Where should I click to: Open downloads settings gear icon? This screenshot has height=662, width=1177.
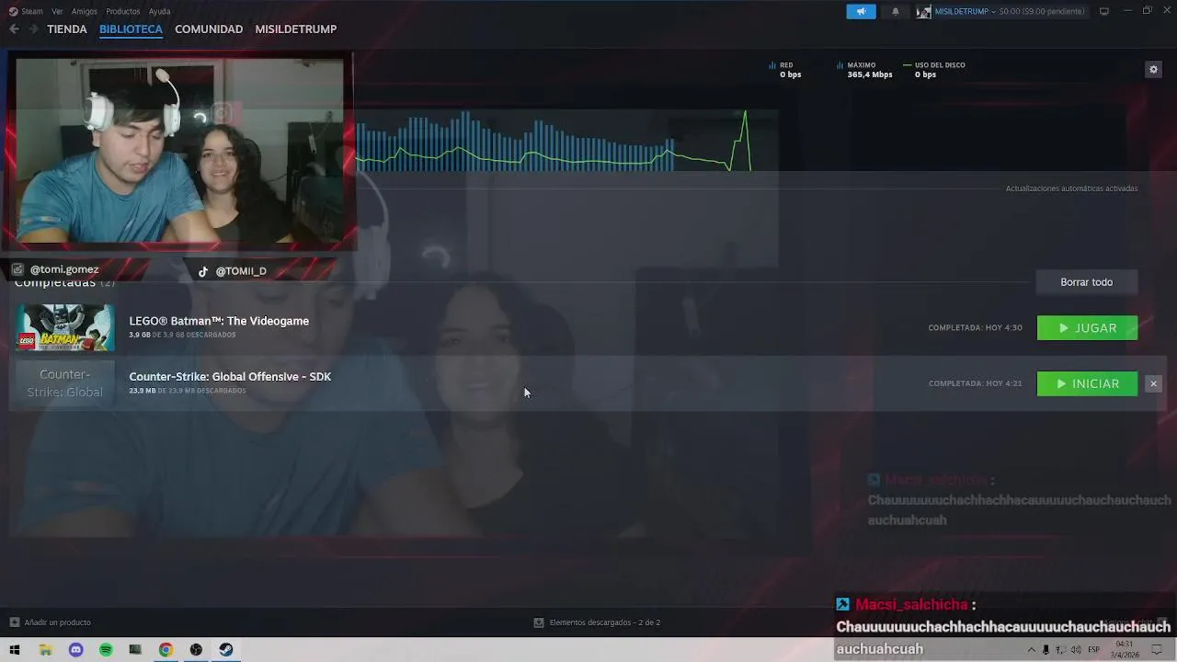(1153, 69)
